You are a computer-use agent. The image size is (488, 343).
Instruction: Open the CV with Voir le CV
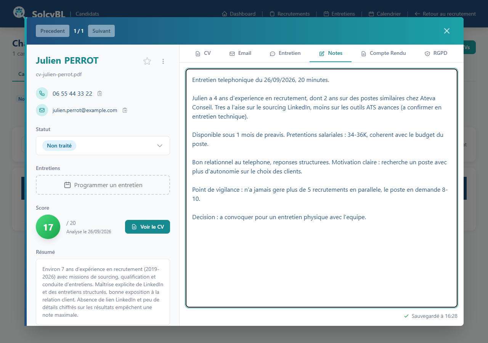(x=148, y=227)
